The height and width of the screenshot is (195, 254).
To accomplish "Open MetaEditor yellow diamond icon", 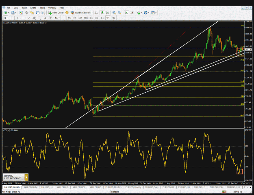I will pyautogui.click(x=67, y=13).
